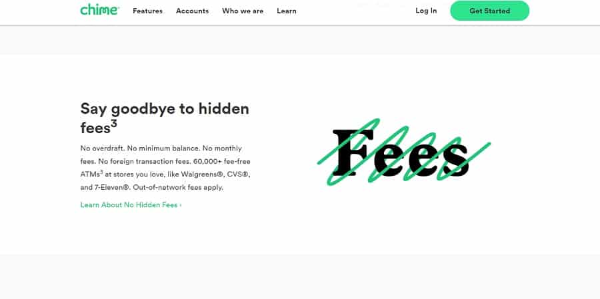Click the Say goodbye to hidden fees heading
Viewport: 600px width, 299px height.
(164, 109)
